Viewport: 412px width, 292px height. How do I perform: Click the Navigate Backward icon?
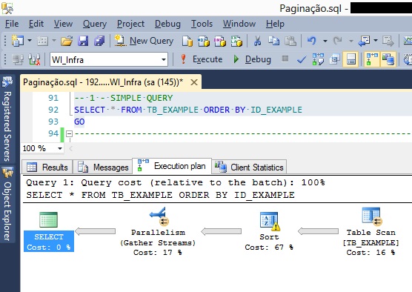pyautogui.click(x=364, y=41)
